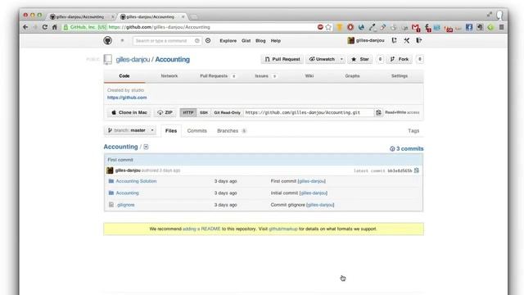
Task: Click the green arrow extension icon
Action: pyautogui.click(x=490, y=27)
